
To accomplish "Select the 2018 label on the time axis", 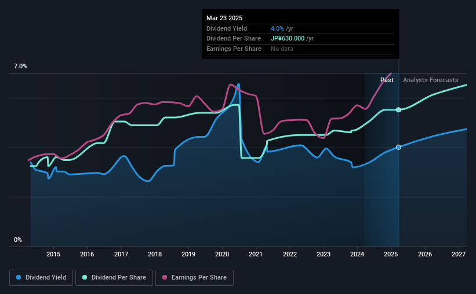I will click(x=155, y=254).
